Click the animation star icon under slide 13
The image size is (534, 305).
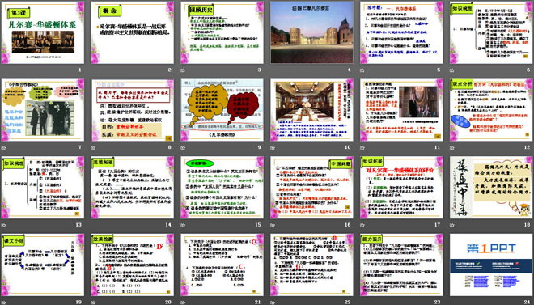[3, 225]
